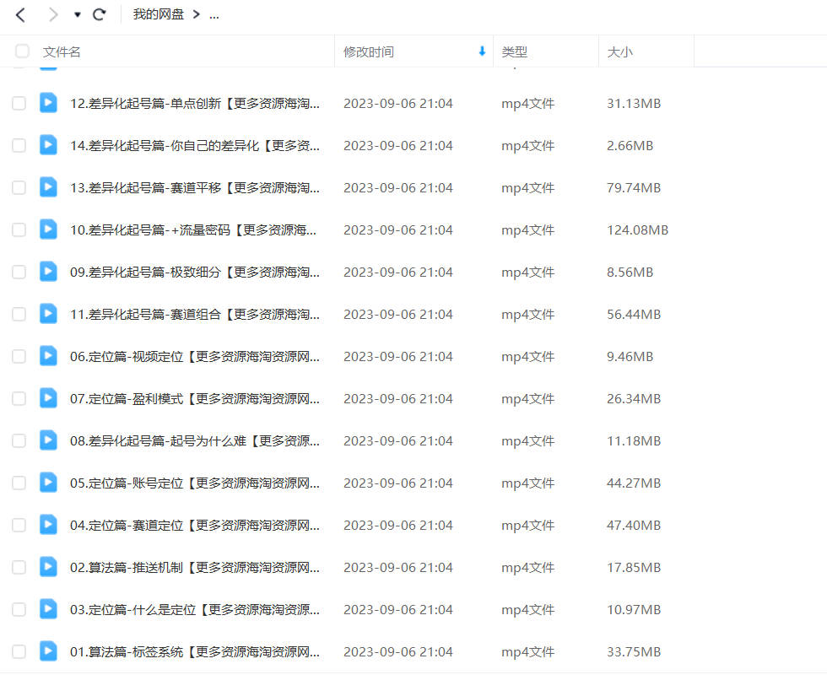Open file 13.差异化起号篇-赛道平移
The height and width of the screenshot is (691, 827).
coord(195,188)
